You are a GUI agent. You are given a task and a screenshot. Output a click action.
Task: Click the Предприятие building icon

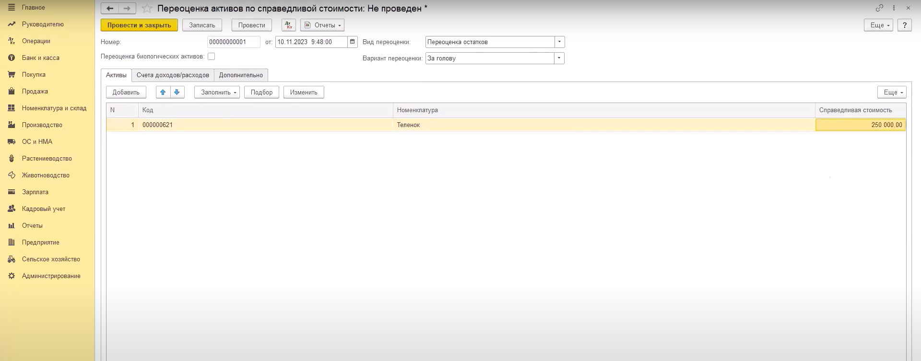click(12, 243)
